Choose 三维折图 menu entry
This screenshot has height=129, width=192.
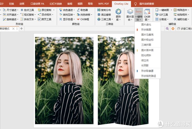148,45
